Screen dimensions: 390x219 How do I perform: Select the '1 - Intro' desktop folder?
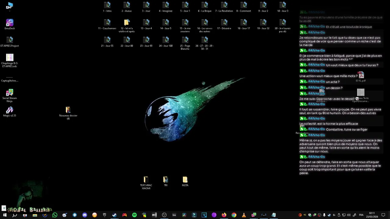107,7
